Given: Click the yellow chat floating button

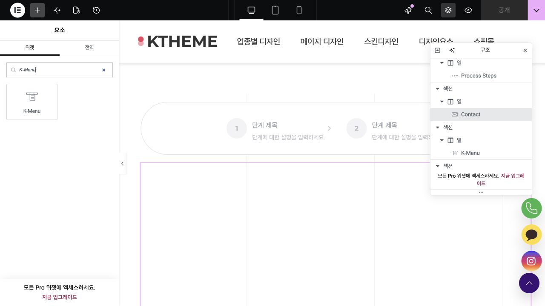Looking at the screenshot, I should pos(531,235).
